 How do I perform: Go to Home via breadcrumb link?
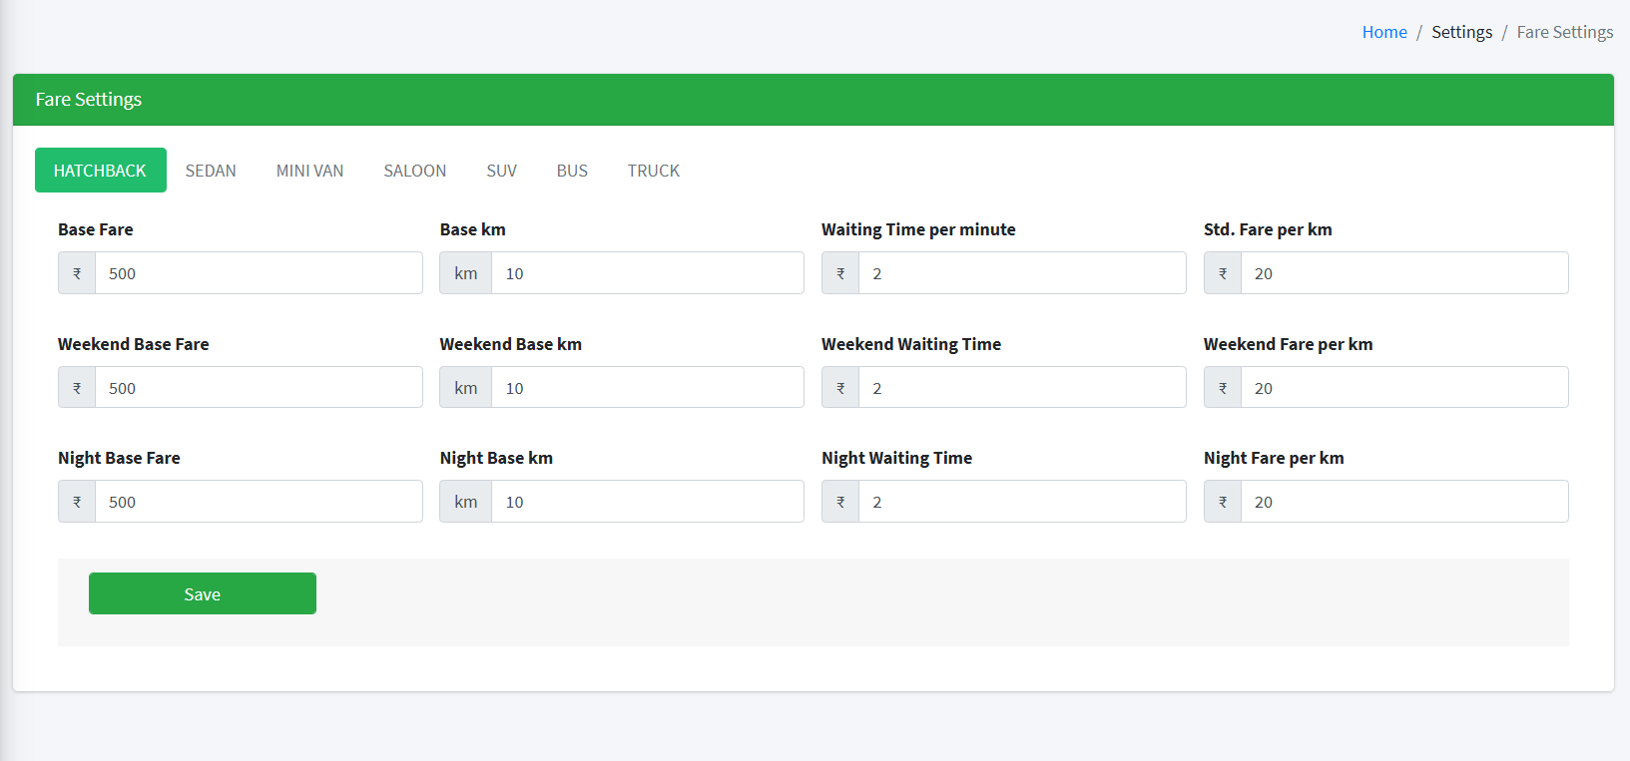1383,32
